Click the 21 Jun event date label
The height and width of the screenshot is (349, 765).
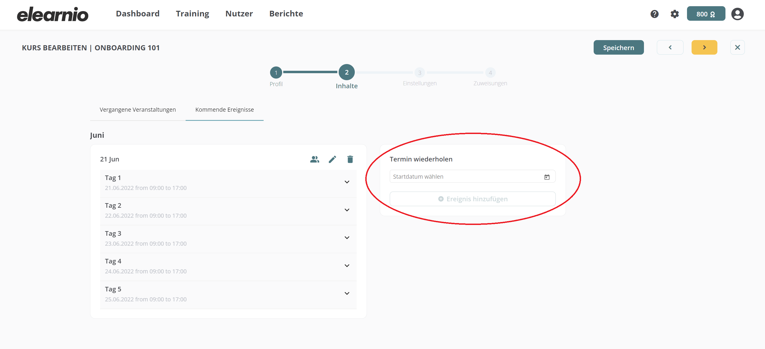point(109,159)
